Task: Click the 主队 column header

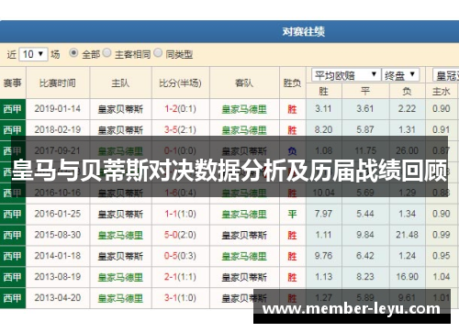Action: [x=120, y=83]
